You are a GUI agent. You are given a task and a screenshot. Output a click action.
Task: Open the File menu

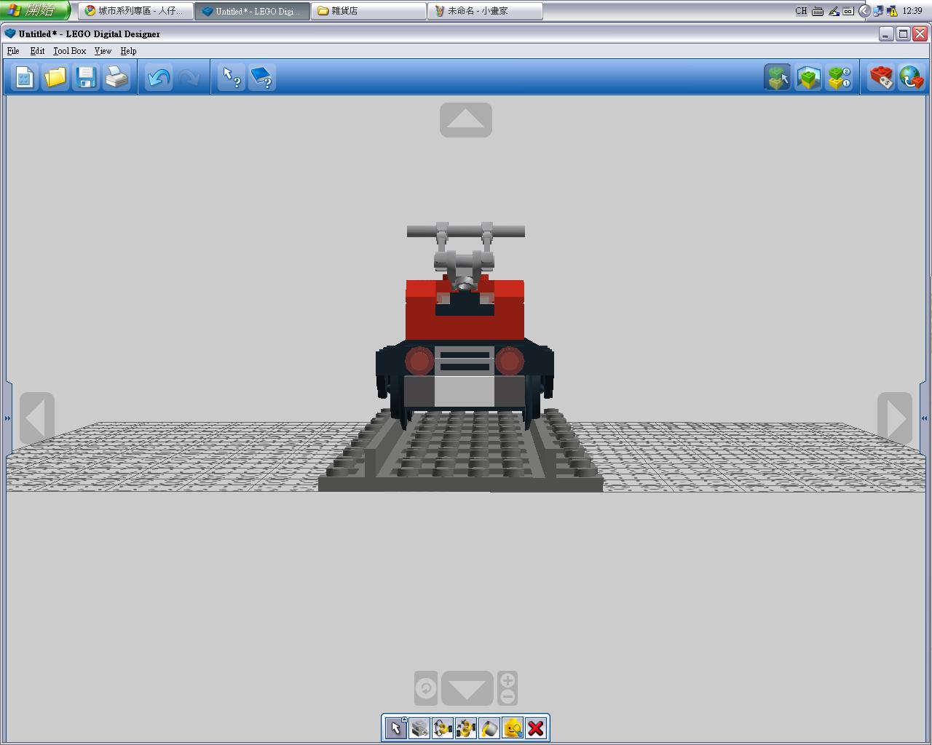pyautogui.click(x=13, y=51)
